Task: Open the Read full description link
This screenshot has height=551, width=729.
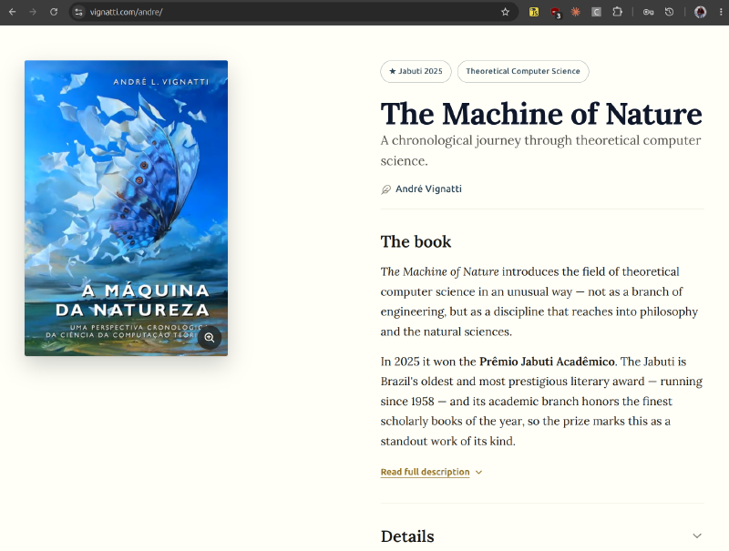Action: [x=425, y=472]
